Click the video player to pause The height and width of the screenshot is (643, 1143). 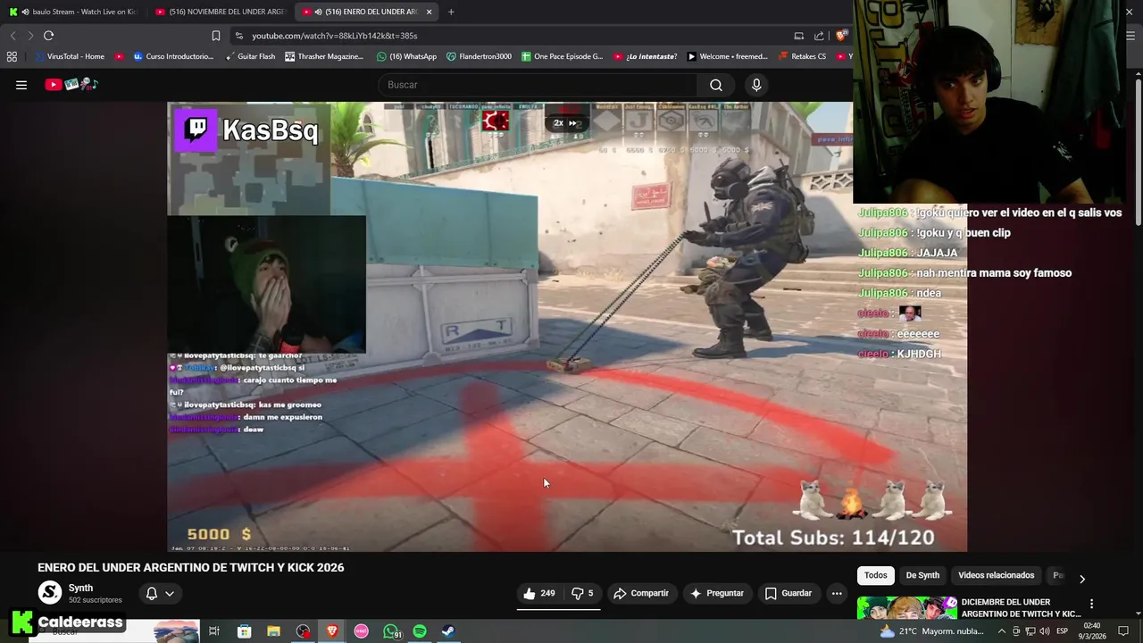click(x=567, y=326)
